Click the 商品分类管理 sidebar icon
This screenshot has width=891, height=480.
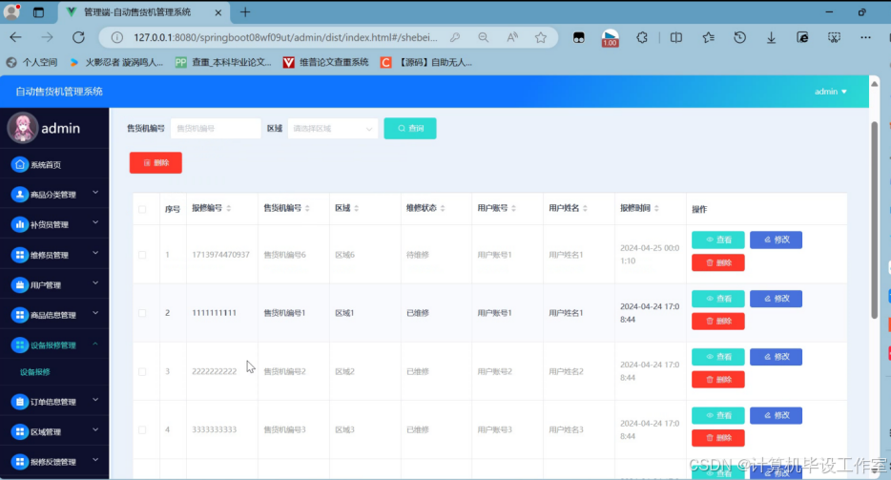(x=20, y=195)
